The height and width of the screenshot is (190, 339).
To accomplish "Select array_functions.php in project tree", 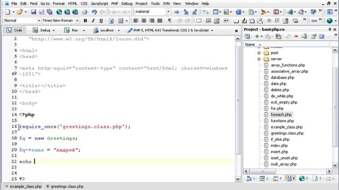I will click(288, 65).
